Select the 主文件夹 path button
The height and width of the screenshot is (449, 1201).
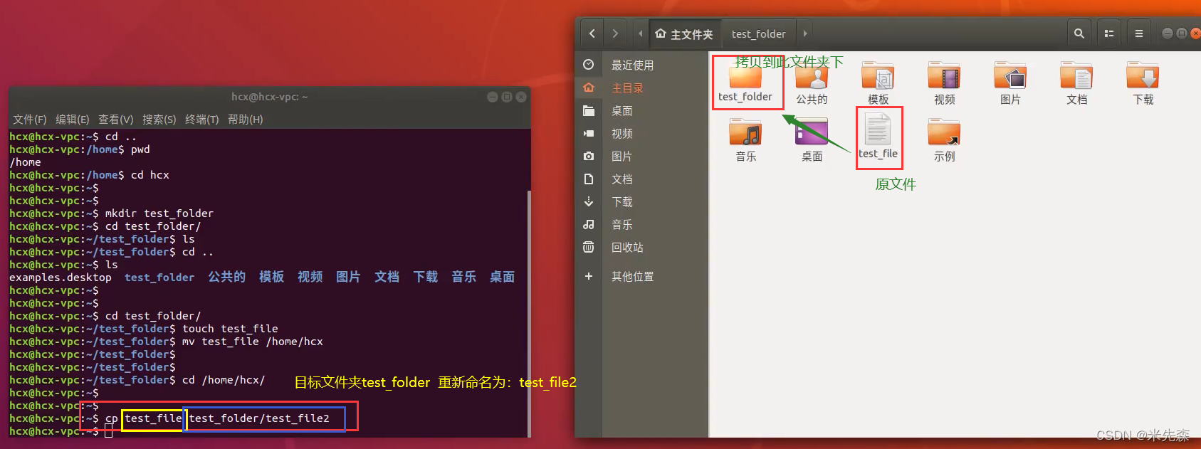[x=684, y=34]
